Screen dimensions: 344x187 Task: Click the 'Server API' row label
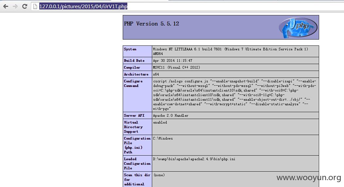(134, 115)
